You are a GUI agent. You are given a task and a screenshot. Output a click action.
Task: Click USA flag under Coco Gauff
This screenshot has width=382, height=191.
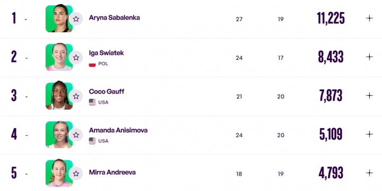pos(92,102)
